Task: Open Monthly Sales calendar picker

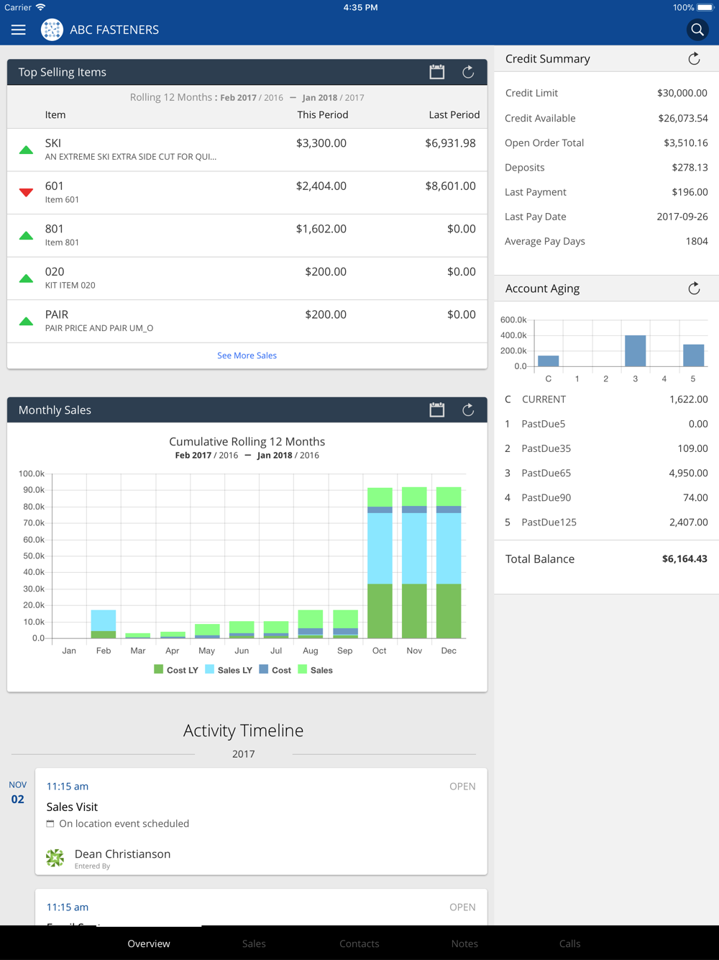Action: (x=437, y=409)
